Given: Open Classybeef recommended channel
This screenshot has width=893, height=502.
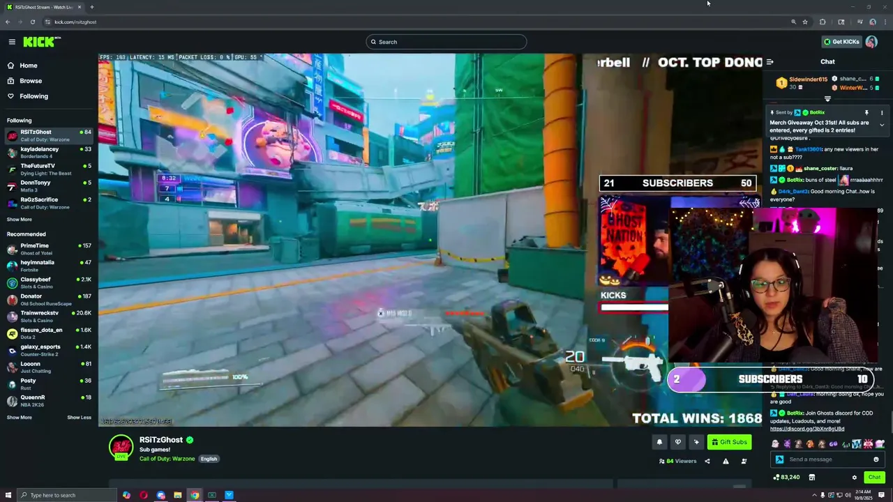Looking at the screenshot, I should 49,282.
